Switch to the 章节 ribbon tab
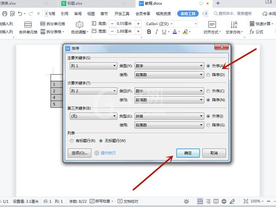 click(104, 13)
